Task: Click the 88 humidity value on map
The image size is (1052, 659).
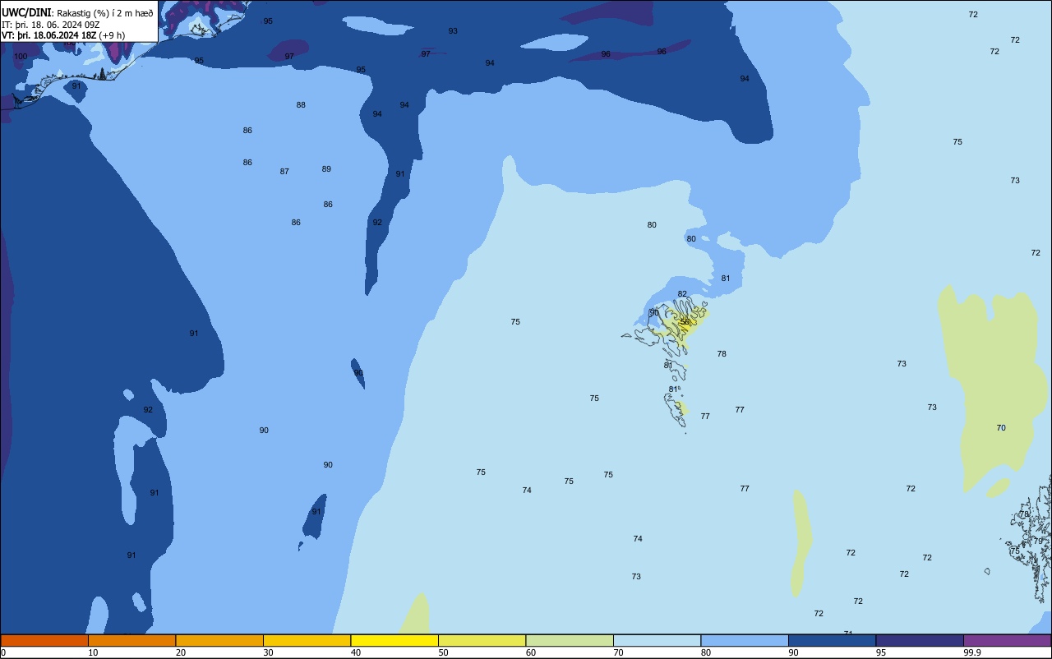Action: pyautogui.click(x=301, y=105)
